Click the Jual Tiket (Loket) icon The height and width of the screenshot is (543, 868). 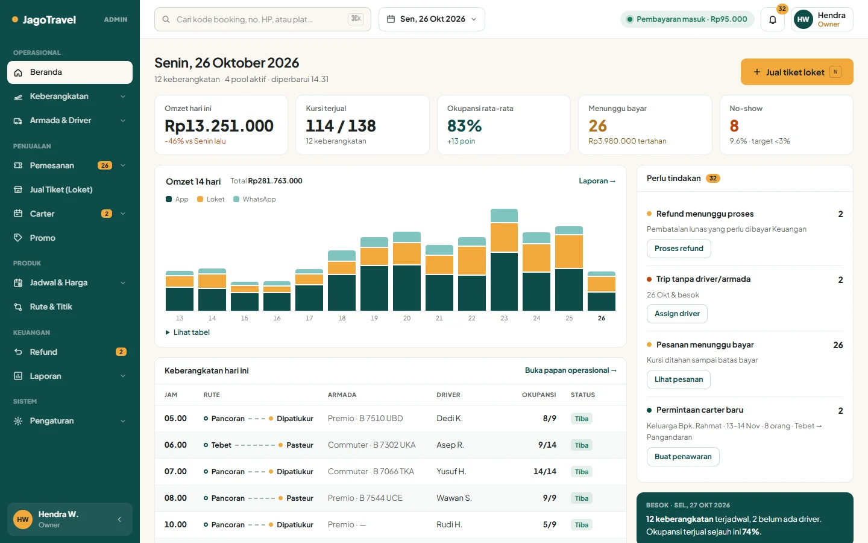(x=18, y=189)
